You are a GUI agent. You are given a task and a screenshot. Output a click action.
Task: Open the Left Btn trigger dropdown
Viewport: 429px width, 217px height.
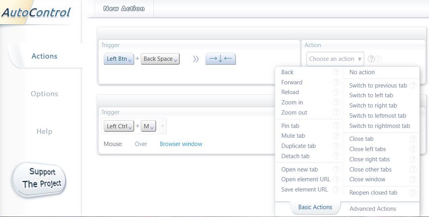(119, 59)
